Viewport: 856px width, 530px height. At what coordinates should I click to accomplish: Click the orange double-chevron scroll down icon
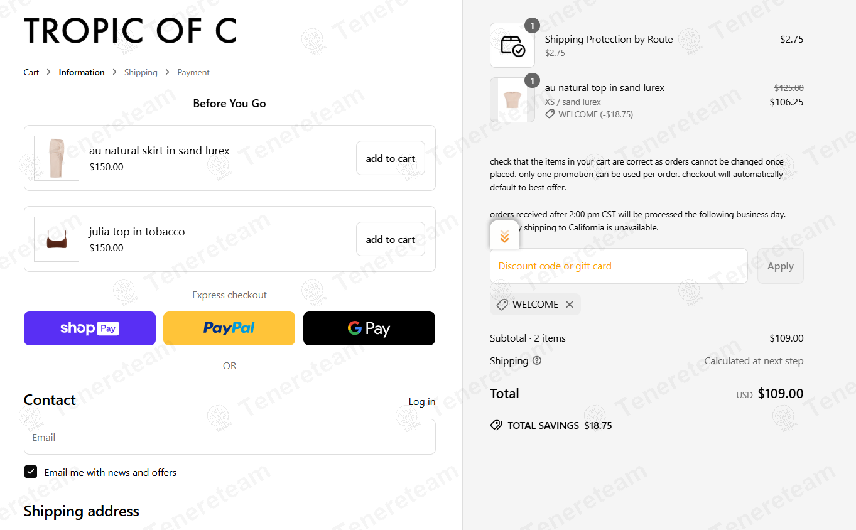504,237
